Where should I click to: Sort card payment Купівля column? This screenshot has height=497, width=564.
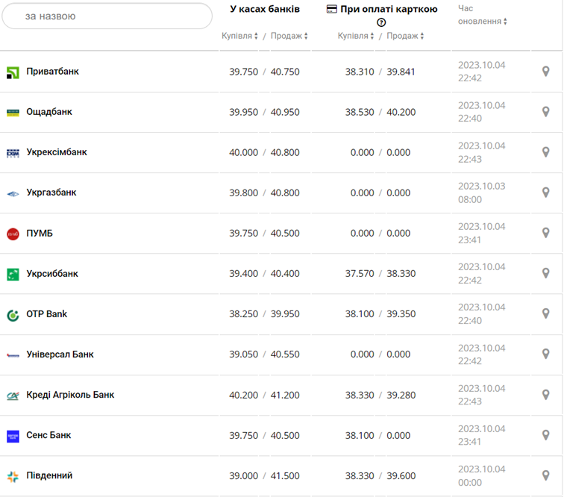click(356, 36)
